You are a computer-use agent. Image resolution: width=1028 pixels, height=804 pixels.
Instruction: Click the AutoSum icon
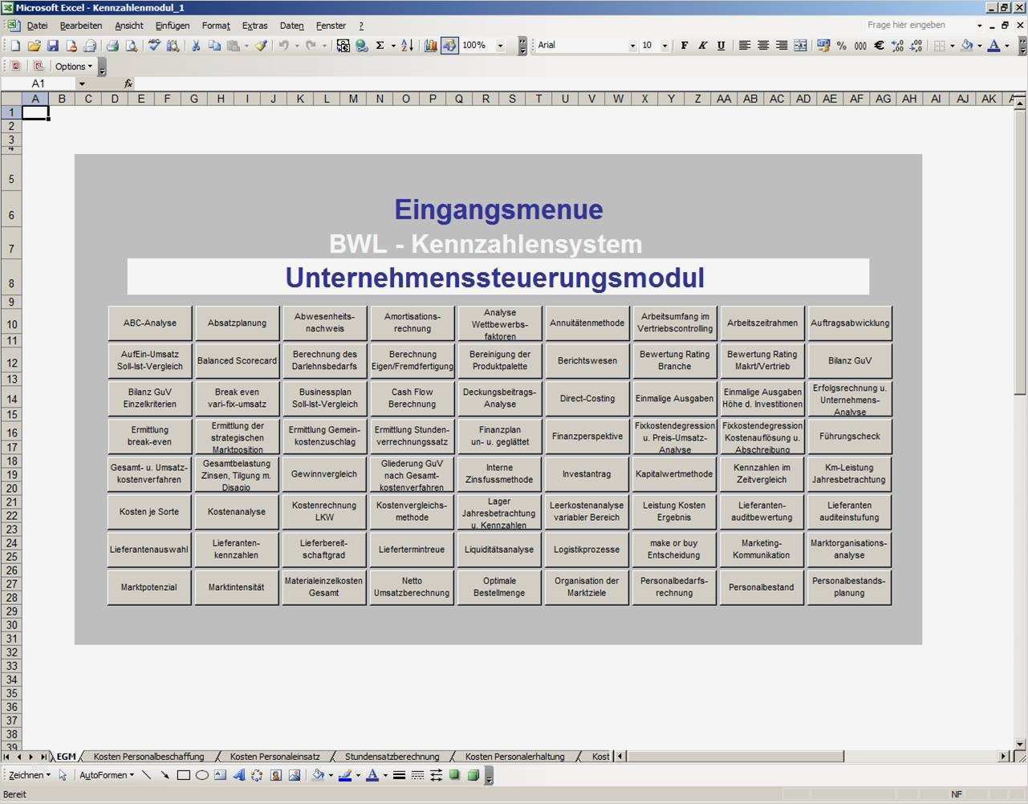point(379,45)
